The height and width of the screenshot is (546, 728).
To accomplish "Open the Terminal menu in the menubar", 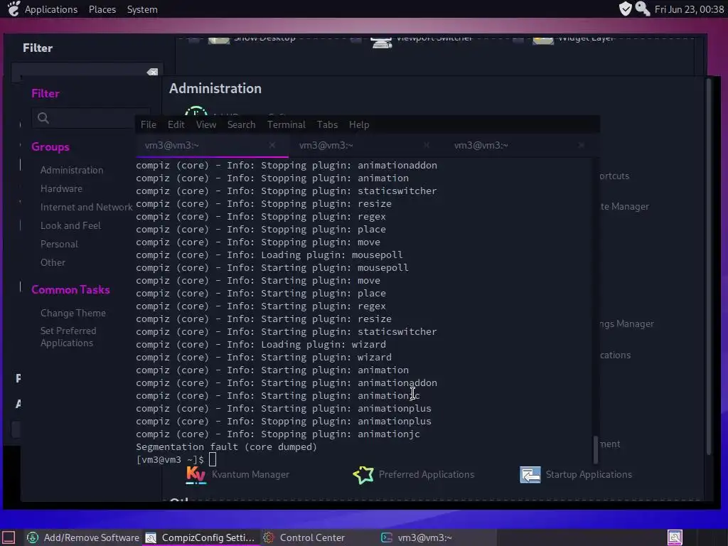I will click(287, 124).
